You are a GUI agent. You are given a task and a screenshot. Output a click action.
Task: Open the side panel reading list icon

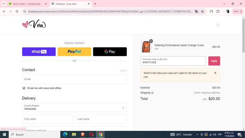211,11
